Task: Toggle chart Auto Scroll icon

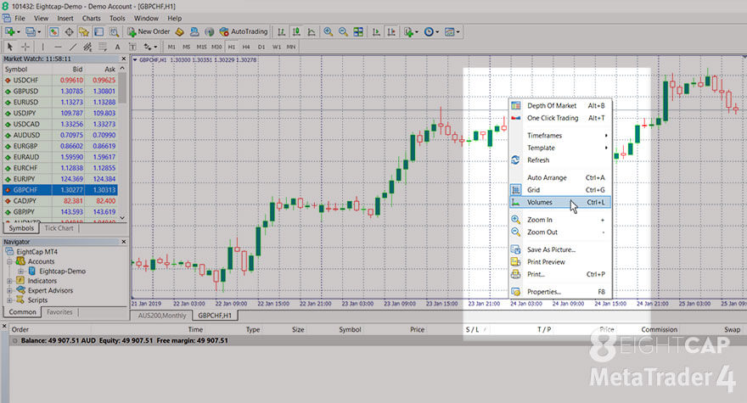Action: (376, 32)
